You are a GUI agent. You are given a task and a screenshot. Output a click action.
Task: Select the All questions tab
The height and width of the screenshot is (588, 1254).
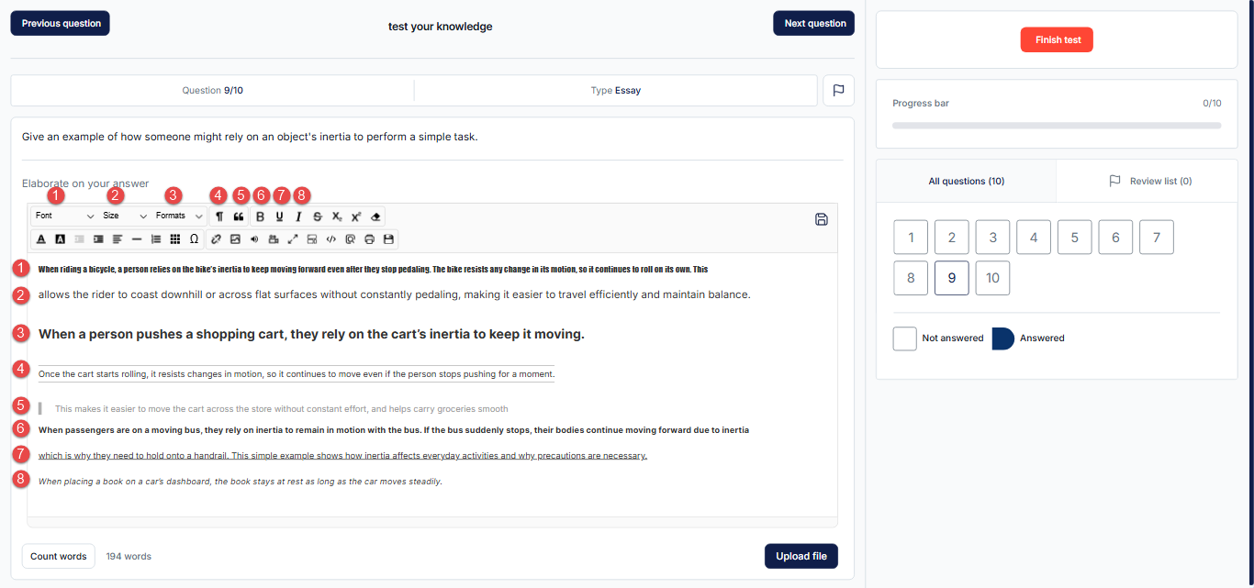click(x=966, y=182)
